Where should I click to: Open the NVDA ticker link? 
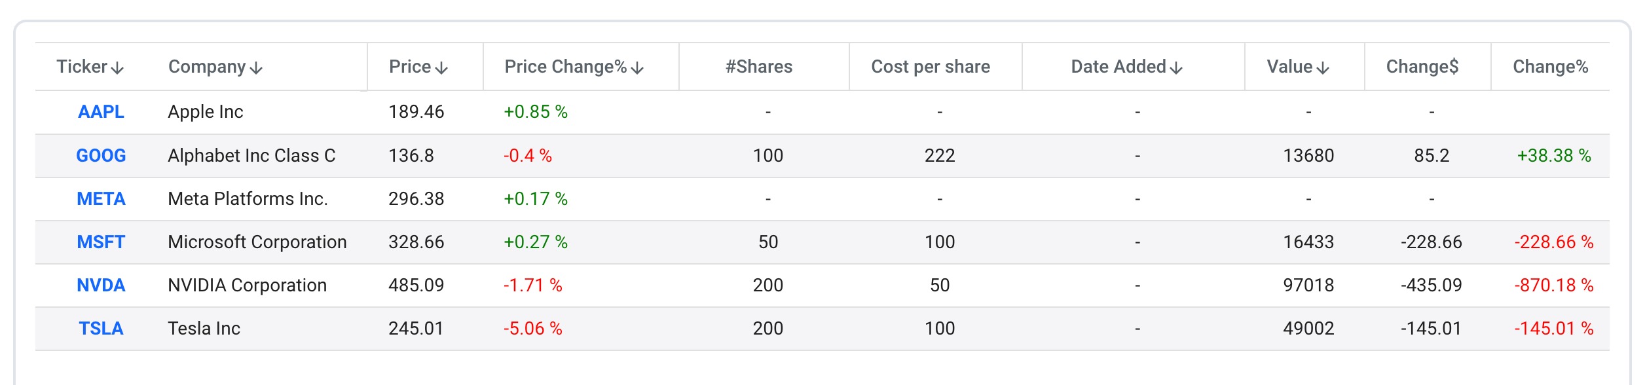click(x=101, y=285)
